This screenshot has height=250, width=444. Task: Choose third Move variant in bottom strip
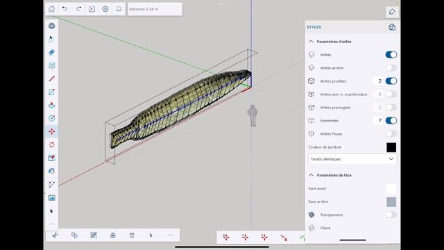[x=264, y=237]
